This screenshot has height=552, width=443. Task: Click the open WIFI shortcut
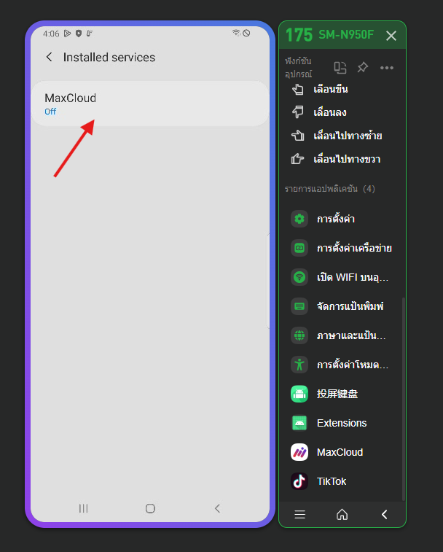point(342,277)
